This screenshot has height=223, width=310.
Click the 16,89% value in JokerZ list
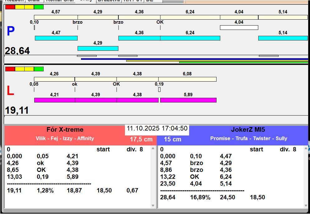coord(200,197)
